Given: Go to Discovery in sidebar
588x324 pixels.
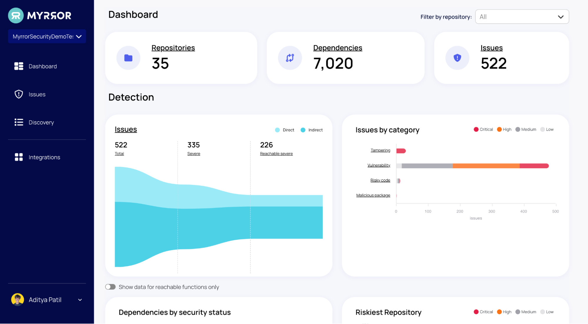Looking at the screenshot, I should pyautogui.click(x=41, y=122).
